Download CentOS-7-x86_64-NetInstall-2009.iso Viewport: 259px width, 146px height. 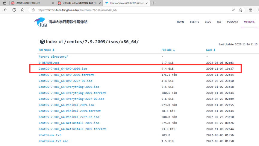(69, 123)
